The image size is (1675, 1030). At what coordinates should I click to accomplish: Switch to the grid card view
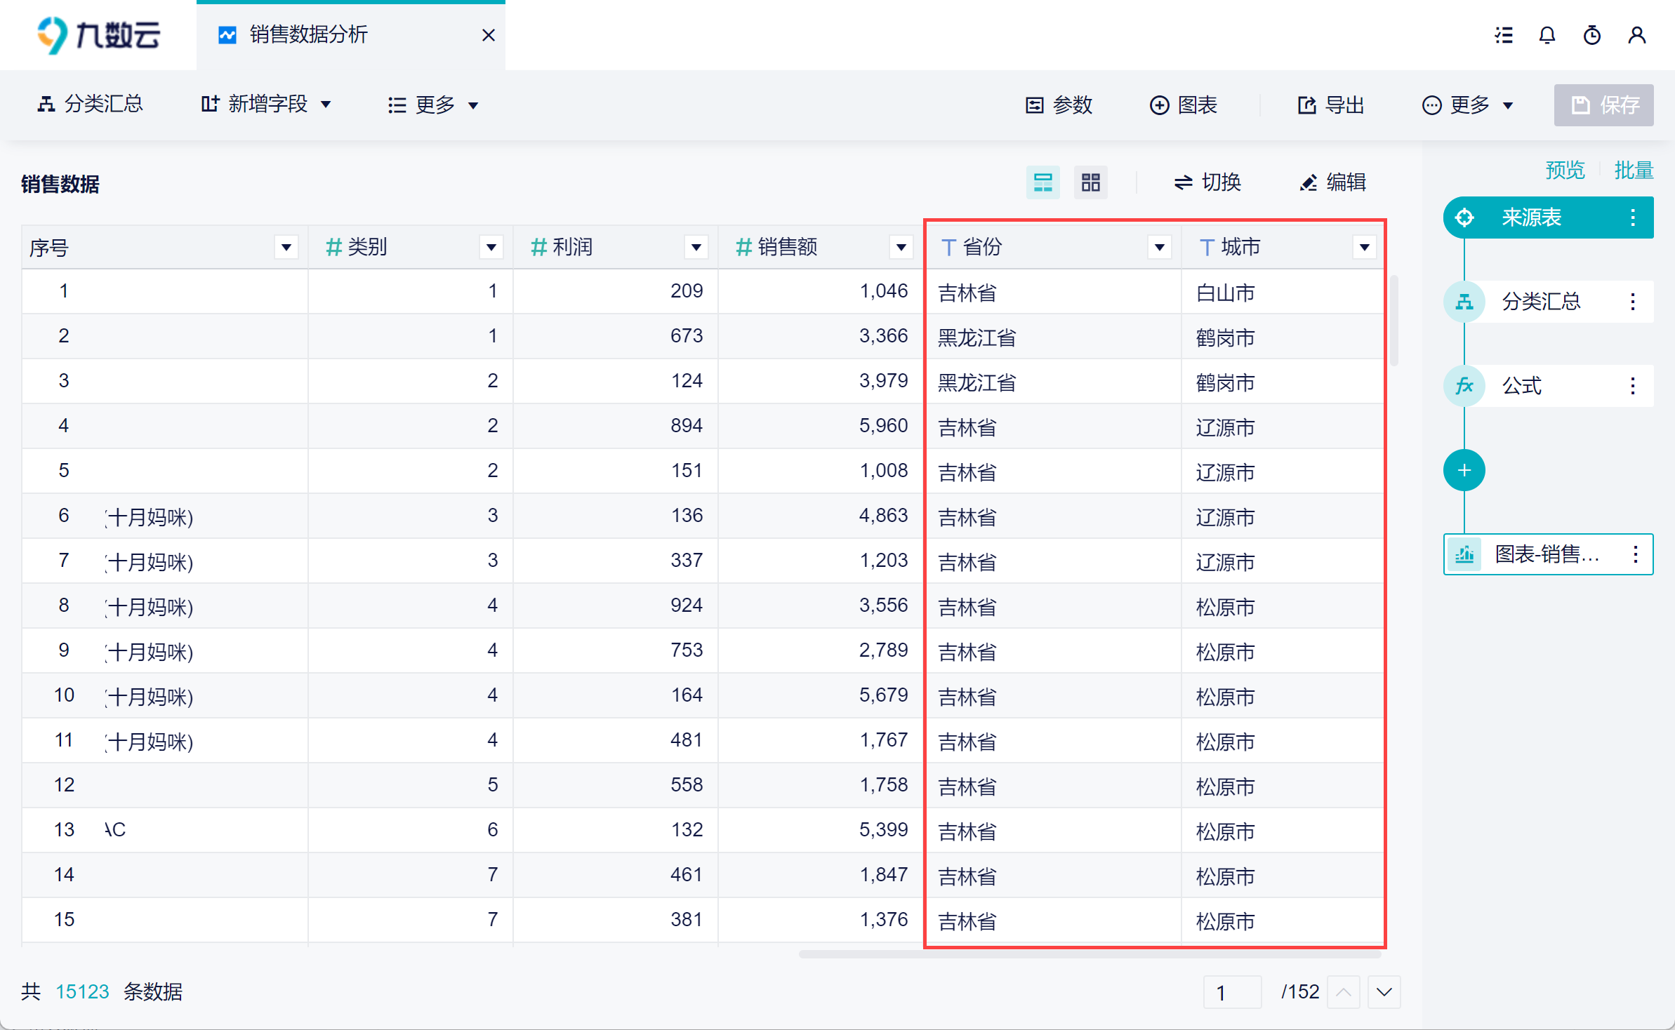[1091, 183]
